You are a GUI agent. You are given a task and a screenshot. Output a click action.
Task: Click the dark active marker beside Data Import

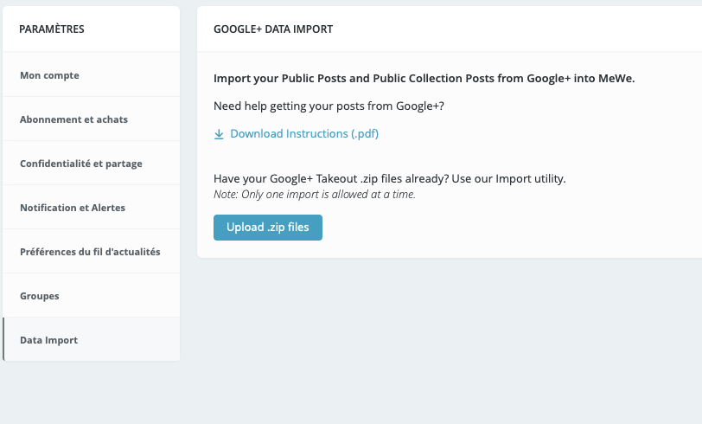tap(3, 339)
